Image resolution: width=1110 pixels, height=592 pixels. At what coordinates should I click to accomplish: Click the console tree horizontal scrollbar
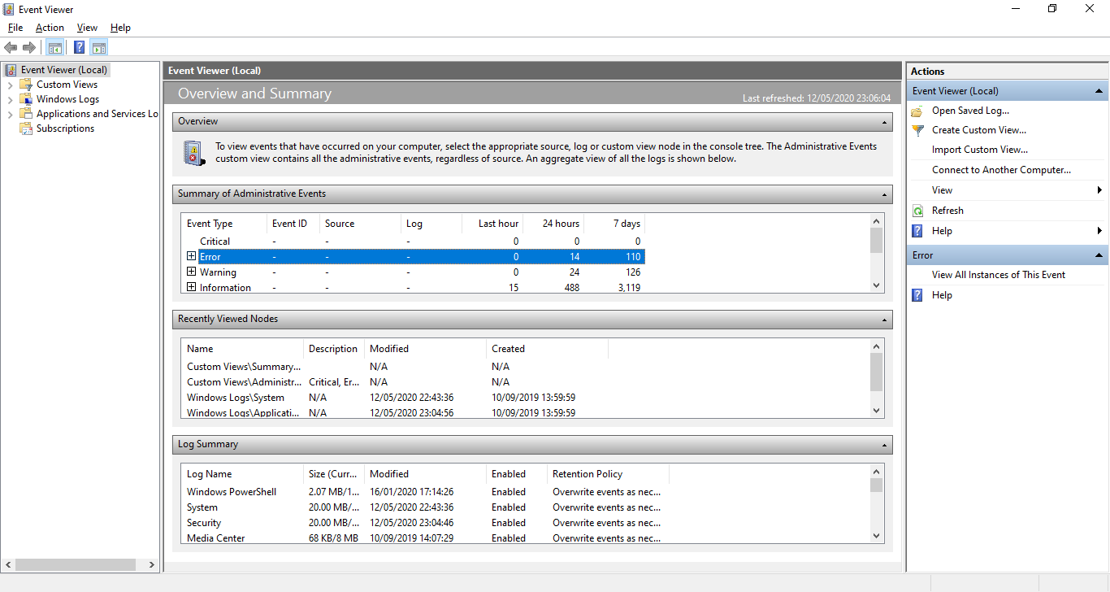point(73,564)
